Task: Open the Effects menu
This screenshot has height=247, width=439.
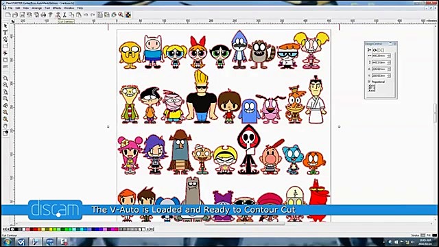Action: [57, 8]
